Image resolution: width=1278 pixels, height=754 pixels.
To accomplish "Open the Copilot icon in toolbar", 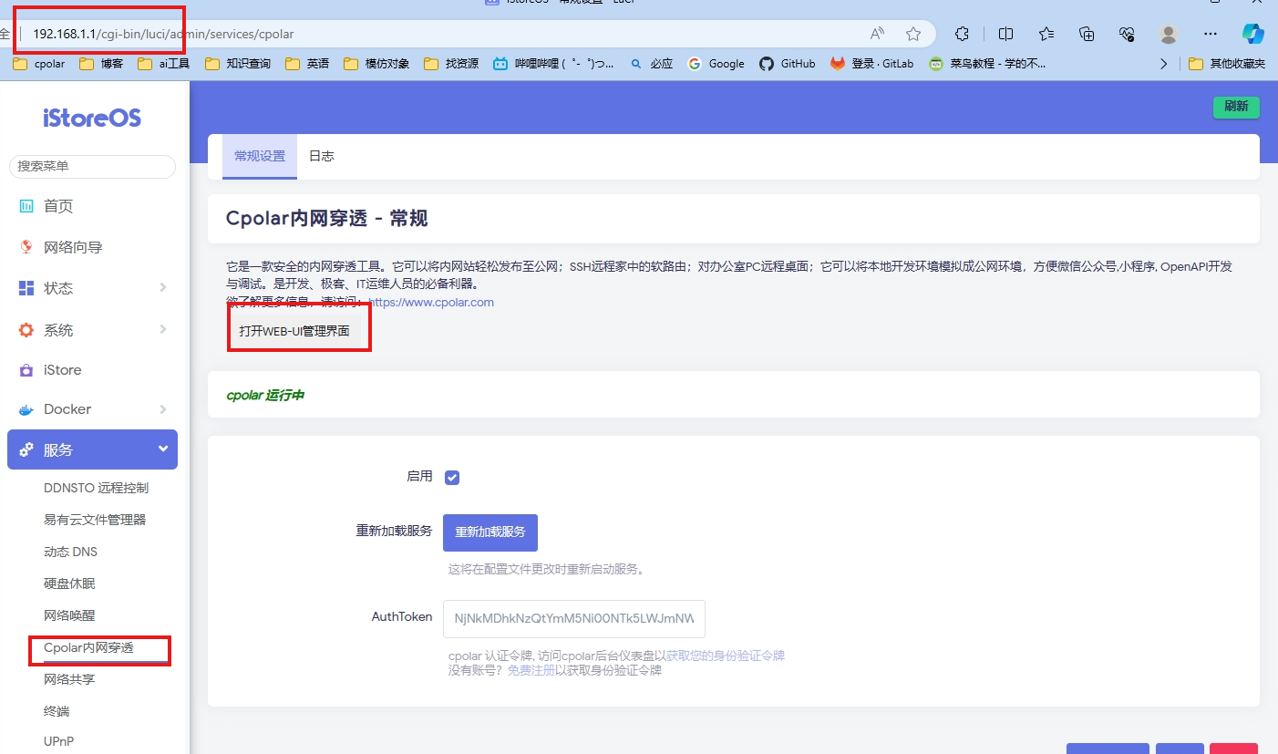I will [1253, 34].
